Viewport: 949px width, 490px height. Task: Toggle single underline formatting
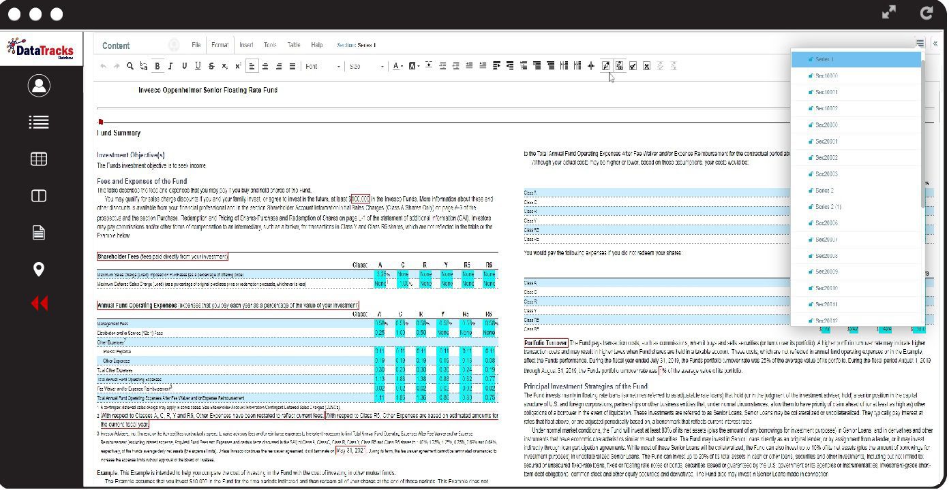(184, 66)
